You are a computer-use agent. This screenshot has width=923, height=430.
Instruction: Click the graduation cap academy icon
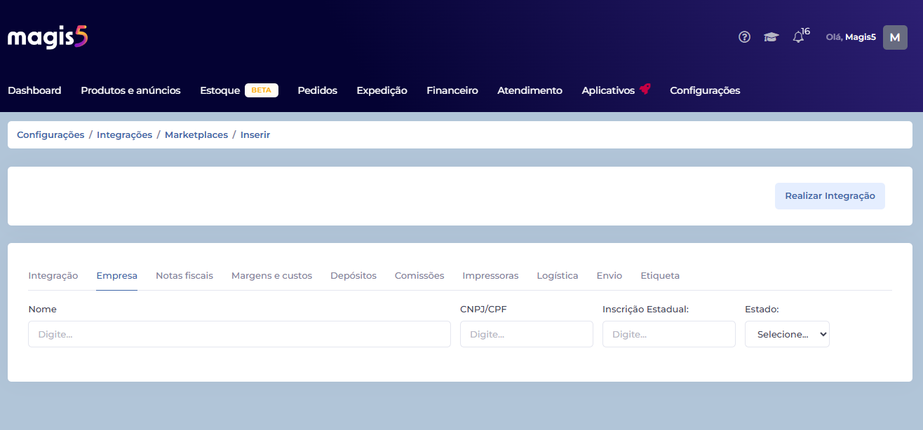tap(771, 37)
